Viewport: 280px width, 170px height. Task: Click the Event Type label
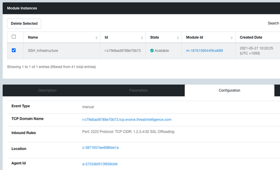pyautogui.click(x=21, y=106)
